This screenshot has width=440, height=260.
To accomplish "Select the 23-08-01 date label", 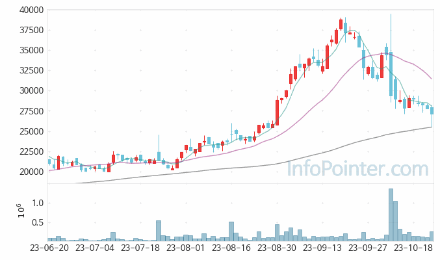I will (186, 248).
